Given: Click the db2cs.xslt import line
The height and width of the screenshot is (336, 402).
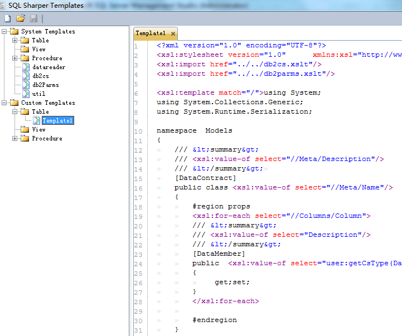Looking at the screenshot, I should 239,64.
